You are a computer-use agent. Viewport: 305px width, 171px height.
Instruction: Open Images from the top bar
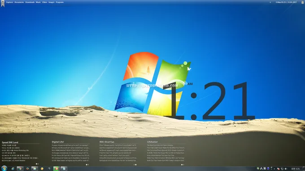[x=51, y=2]
